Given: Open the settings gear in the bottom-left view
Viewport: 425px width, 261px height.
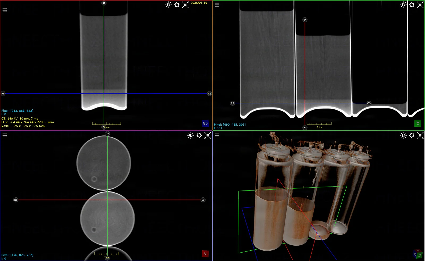Looking at the screenshot, I should pos(199,135).
